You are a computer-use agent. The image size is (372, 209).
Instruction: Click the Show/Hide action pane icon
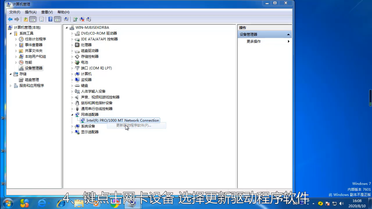click(57, 19)
